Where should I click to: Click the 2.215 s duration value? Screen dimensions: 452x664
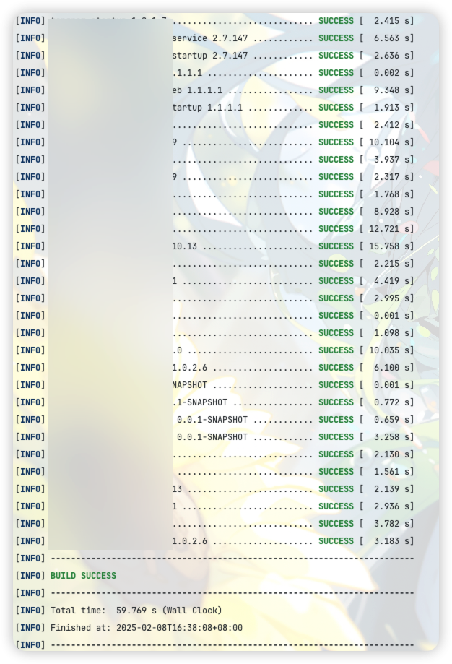(391, 264)
